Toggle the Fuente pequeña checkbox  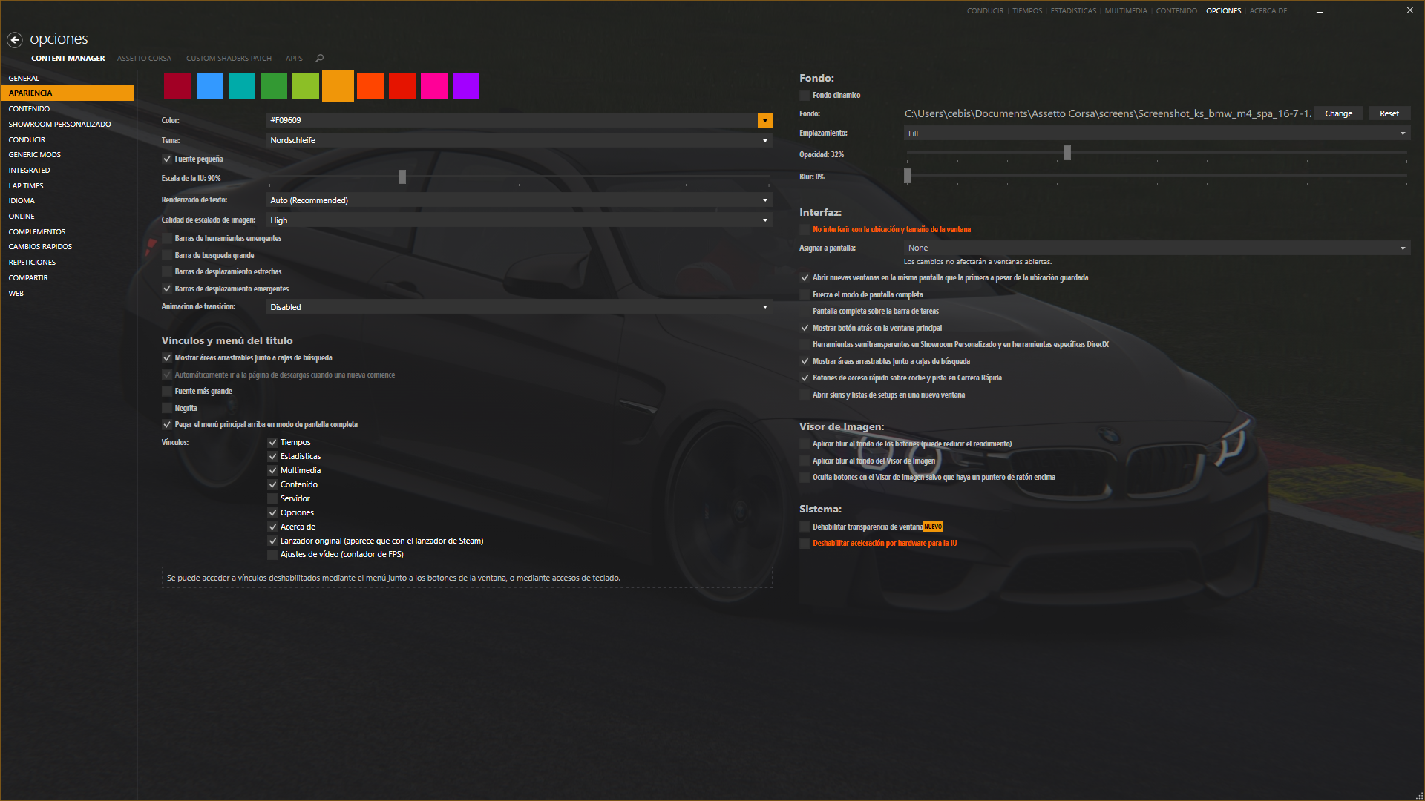[167, 159]
